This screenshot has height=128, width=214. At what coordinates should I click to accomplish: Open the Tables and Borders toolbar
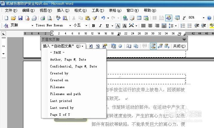(132, 18)
